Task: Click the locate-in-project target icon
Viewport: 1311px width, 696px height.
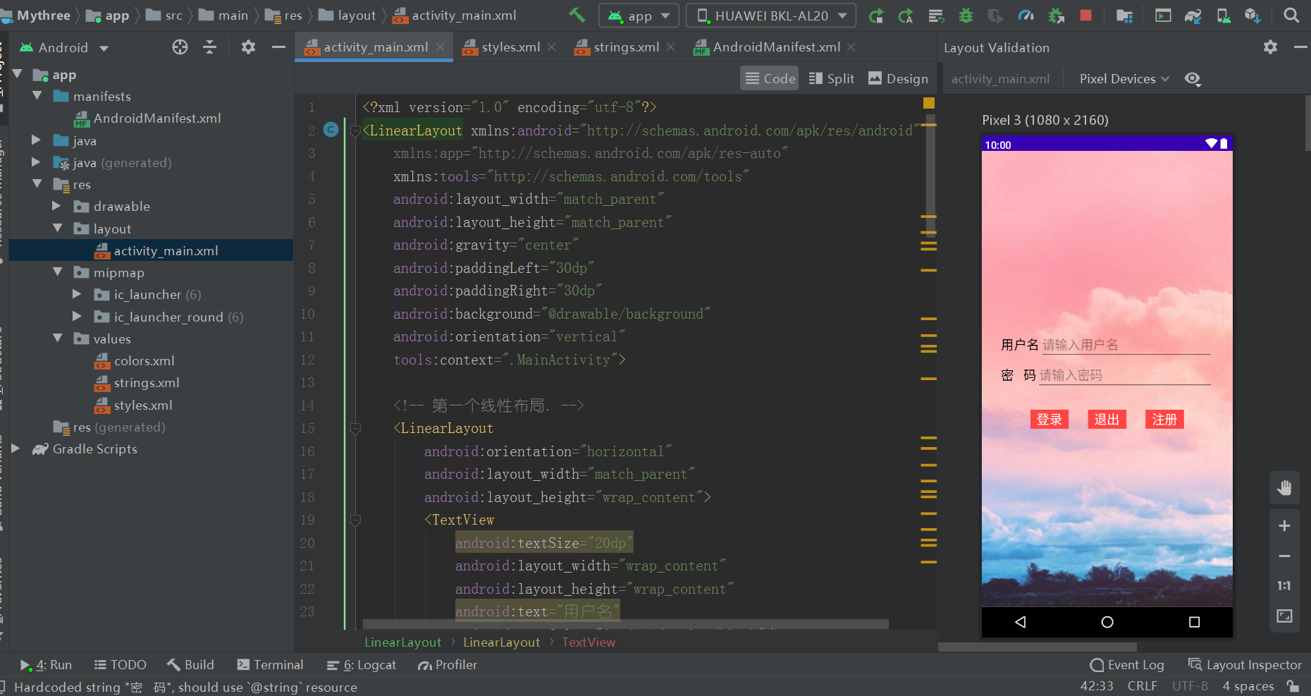Action: (x=180, y=47)
